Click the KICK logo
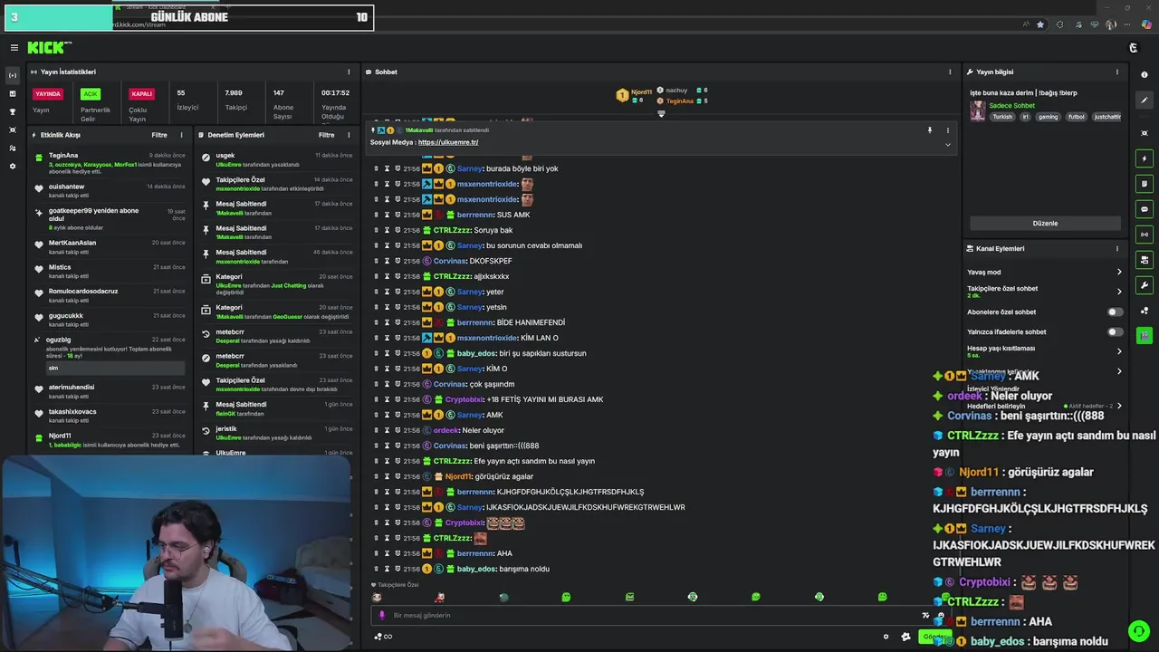 point(46,48)
